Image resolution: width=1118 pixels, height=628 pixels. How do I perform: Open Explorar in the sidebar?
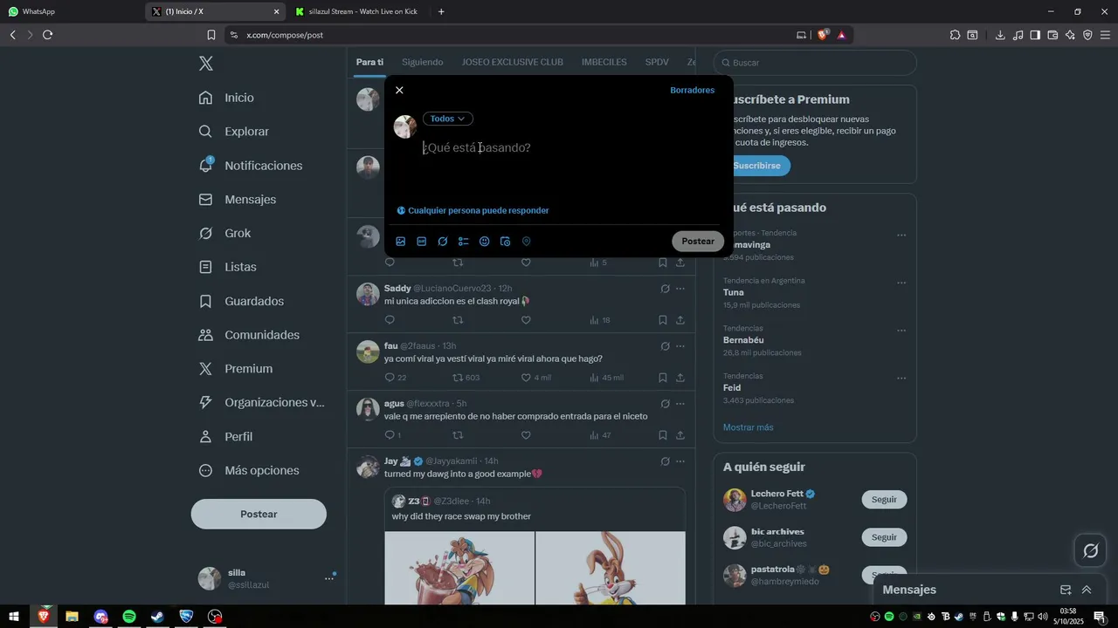pos(233,132)
